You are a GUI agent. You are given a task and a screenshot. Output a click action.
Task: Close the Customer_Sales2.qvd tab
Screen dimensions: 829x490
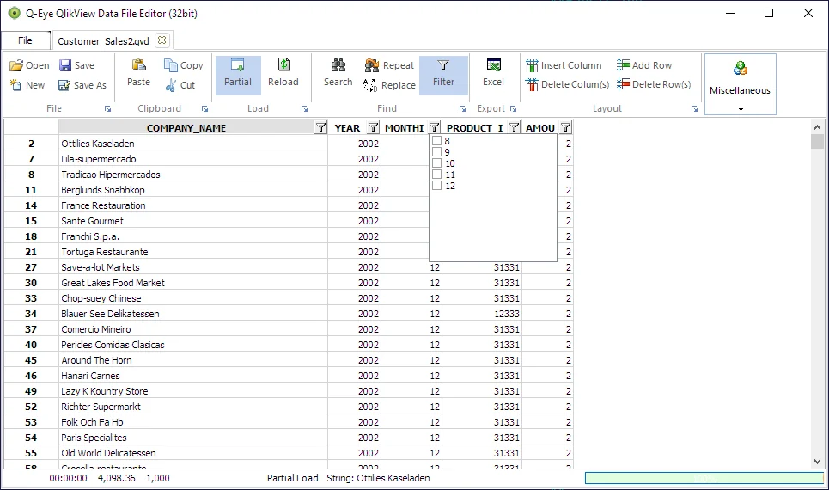(x=162, y=40)
